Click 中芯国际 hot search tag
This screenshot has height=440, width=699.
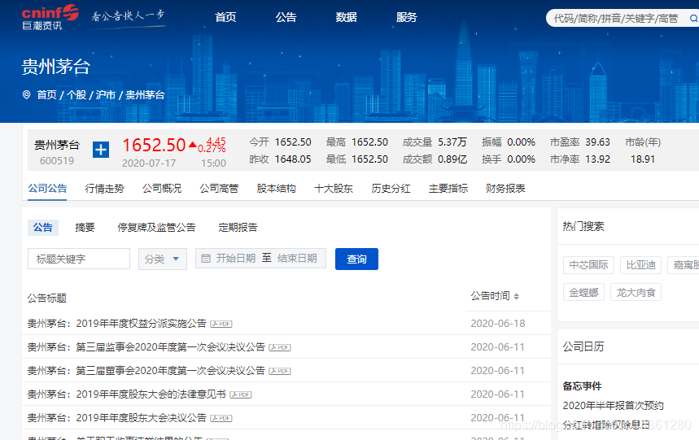coord(588,265)
